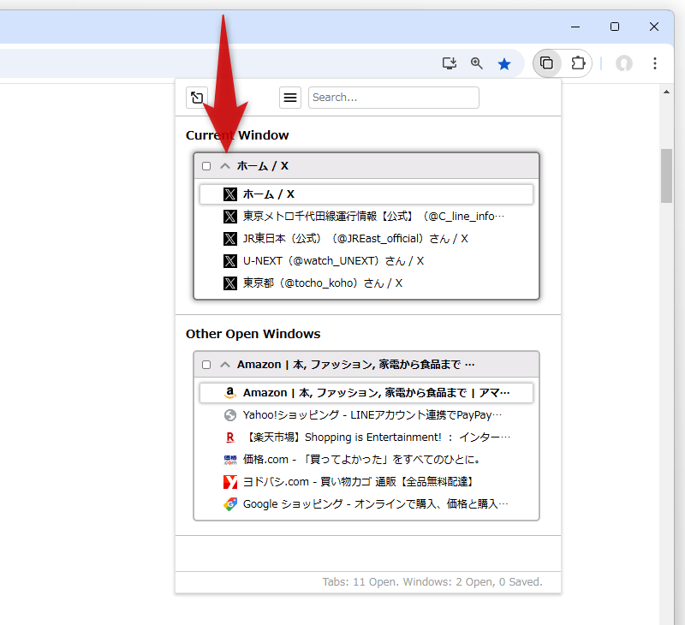Image resolution: width=685 pixels, height=625 pixels.
Task: Collapse the Amazon window group
Action: click(x=225, y=365)
